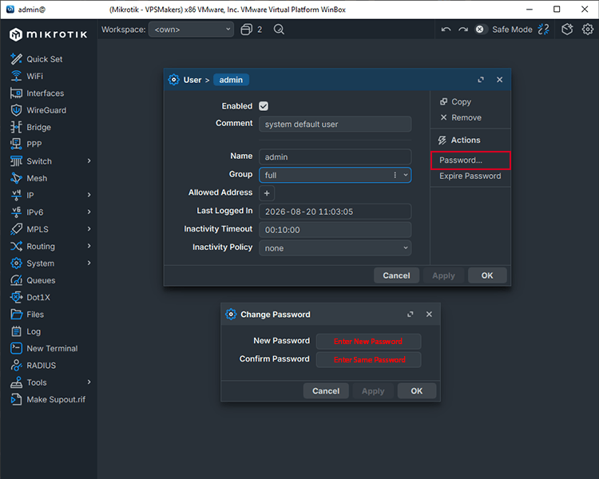
Task: Open the RADIUS section
Action: 34,366
